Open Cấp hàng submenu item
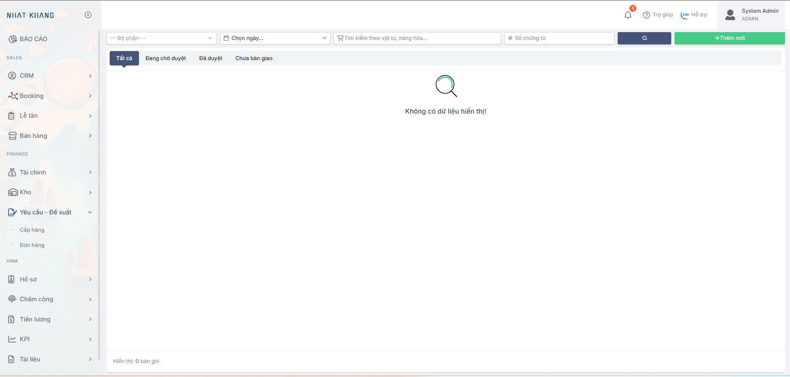The width and height of the screenshot is (790, 377). pyautogui.click(x=32, y=230)
